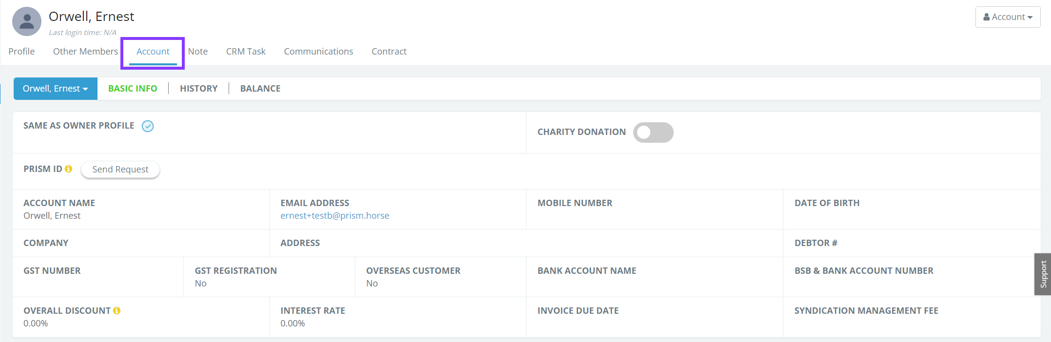Click the Overall Discount info icon
Screen dimensions: 1051x342
[x=117, y=311]
